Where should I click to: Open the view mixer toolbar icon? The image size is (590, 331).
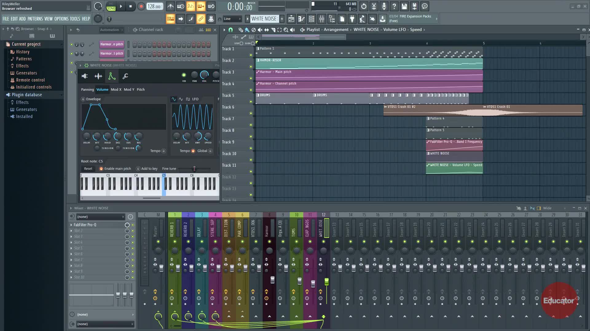[322, 19]
